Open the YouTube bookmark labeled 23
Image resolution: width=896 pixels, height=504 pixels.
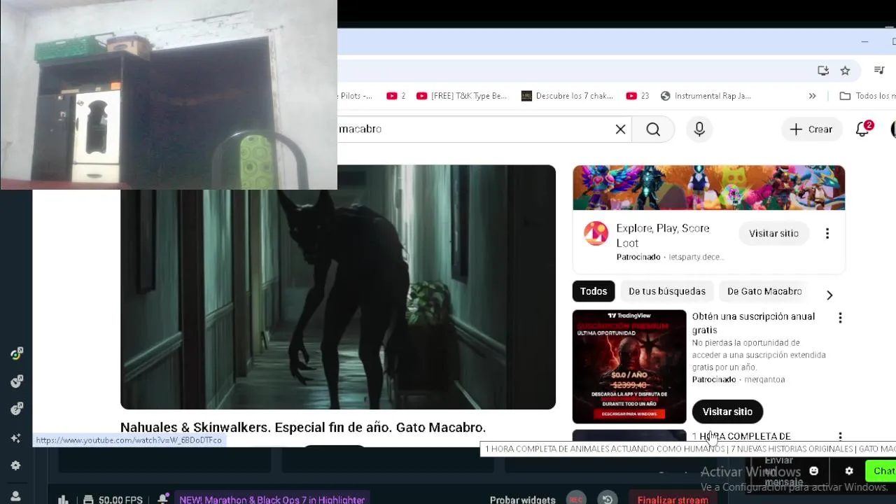(637, 96)
